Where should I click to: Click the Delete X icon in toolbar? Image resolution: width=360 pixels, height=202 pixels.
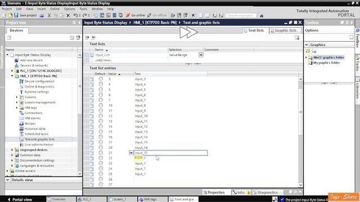(x=68, y=15)
